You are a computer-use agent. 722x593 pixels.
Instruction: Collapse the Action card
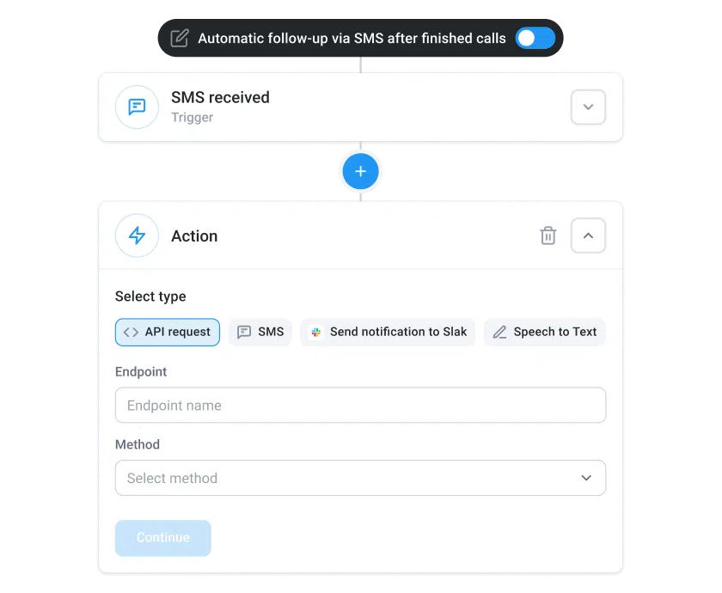pos(588,235)
